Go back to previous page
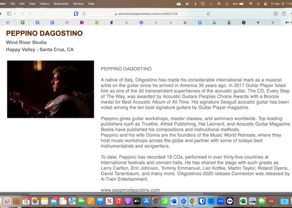Image resolution: width=292 pixels, height=208 pixels. [23, 14]
